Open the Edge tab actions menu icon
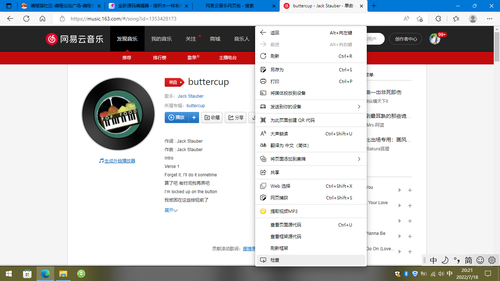The height and width of the screenshot is (281, 500). pos(9,6)
